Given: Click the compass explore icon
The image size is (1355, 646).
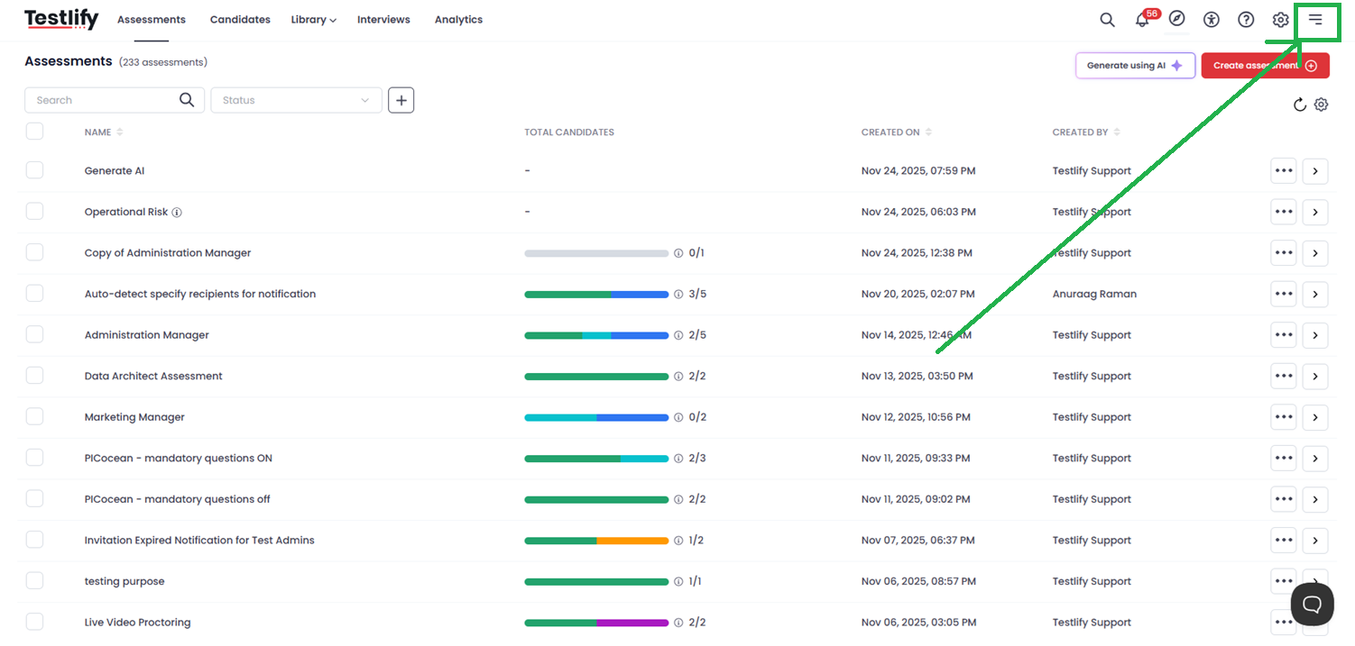Looking at the screenshot, I should 1176,19.
